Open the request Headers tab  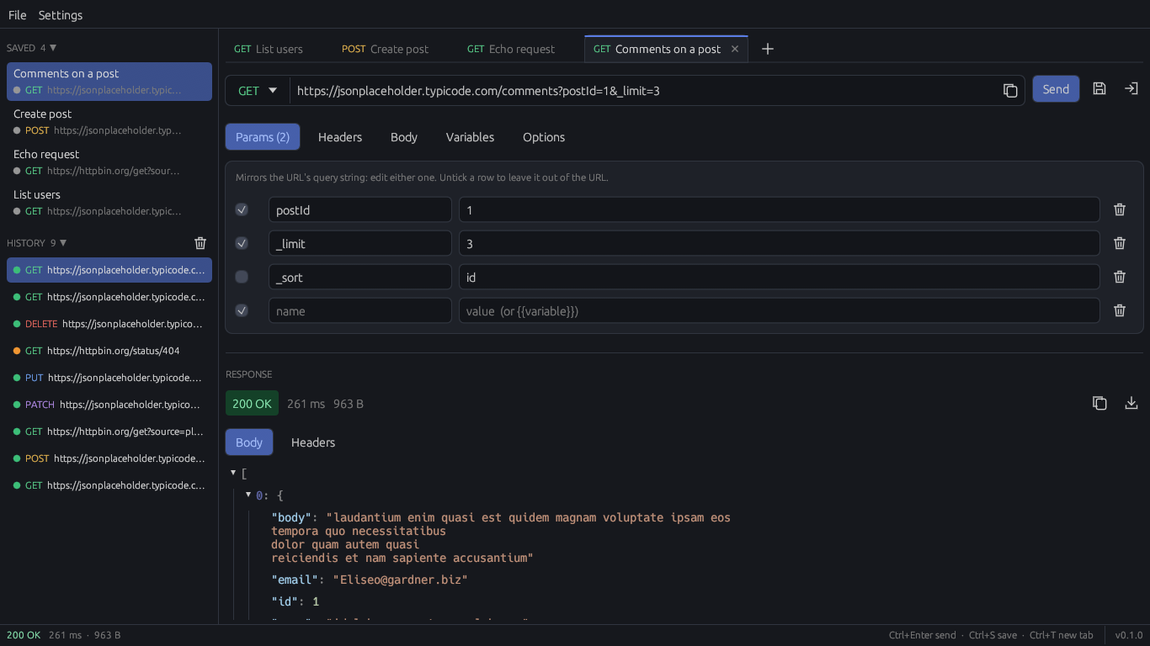[x=340, y=137]
